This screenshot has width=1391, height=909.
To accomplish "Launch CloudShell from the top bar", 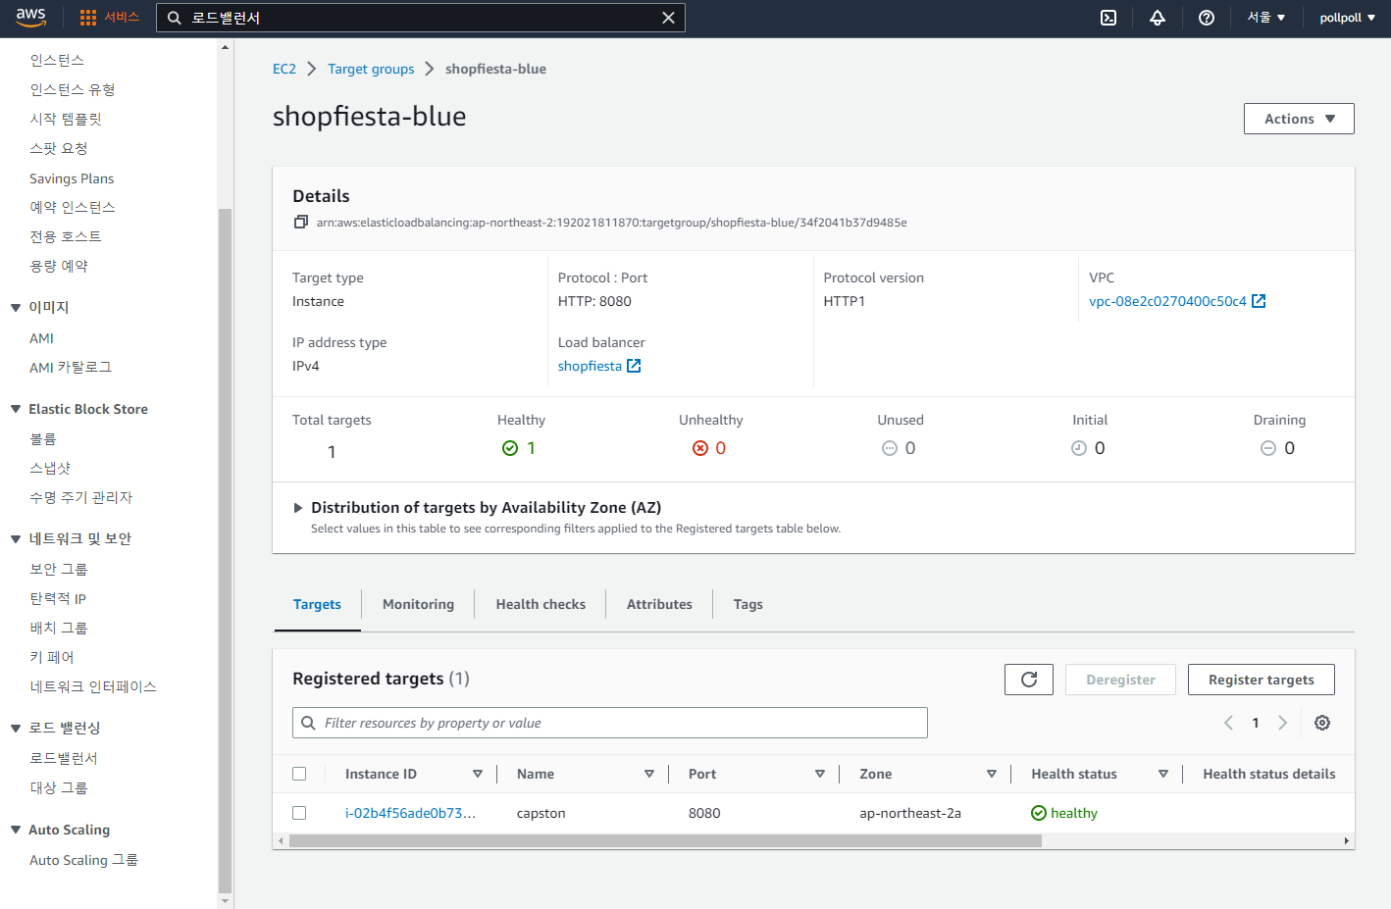I will (1108, 18).
